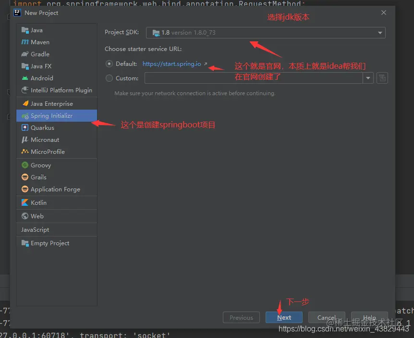Click the custom URL manage button icon
The image size is (414, 338).
click(x=382, y=78)
